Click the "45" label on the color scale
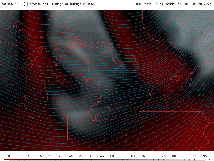 102,156
